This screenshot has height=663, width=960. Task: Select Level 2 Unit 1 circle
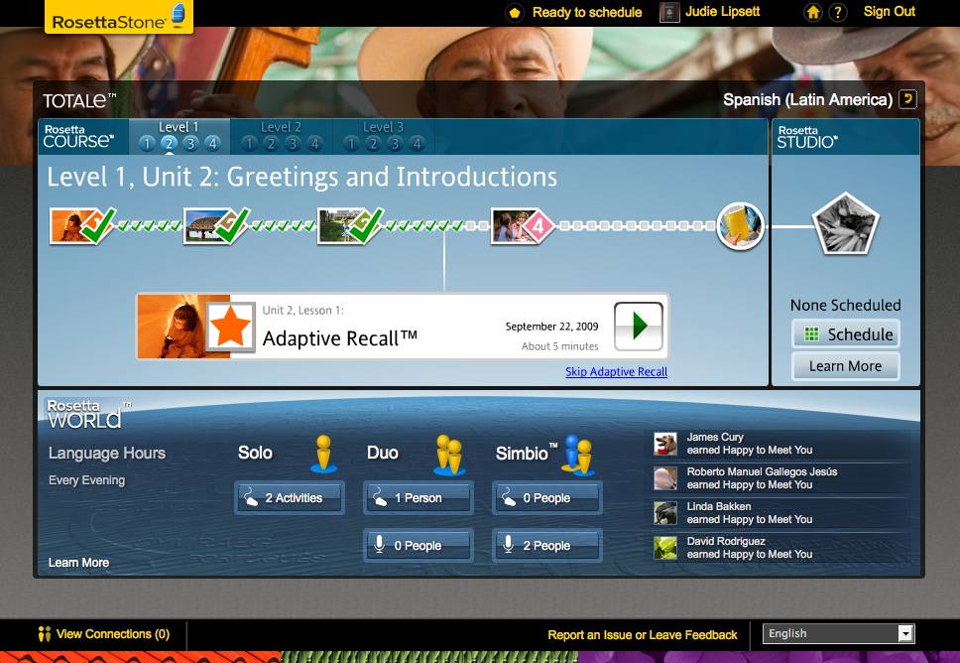coord(249,144)
